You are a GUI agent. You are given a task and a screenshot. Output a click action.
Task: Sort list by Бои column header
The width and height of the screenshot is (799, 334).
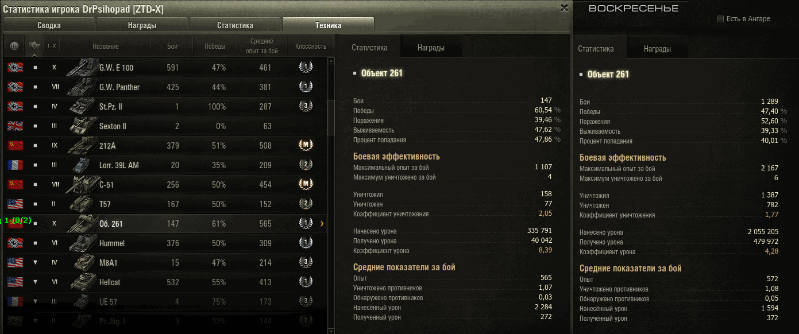(x=172, y=46)
